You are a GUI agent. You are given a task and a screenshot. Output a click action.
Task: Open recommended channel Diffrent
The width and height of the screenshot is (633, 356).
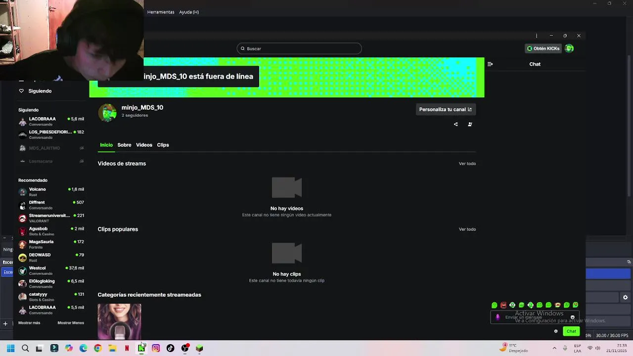(51, 205)
